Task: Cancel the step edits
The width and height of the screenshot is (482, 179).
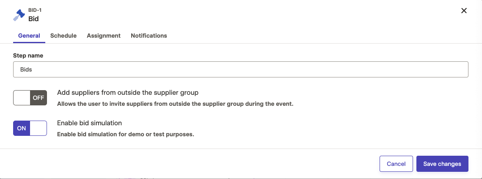Action: [x=396, y=164]
